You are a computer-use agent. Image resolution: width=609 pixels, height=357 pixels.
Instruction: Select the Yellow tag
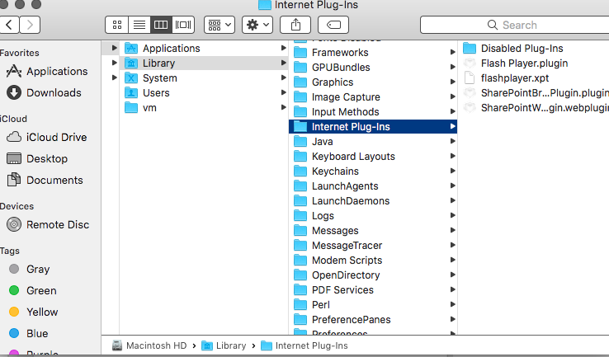[x=33, y=312]
